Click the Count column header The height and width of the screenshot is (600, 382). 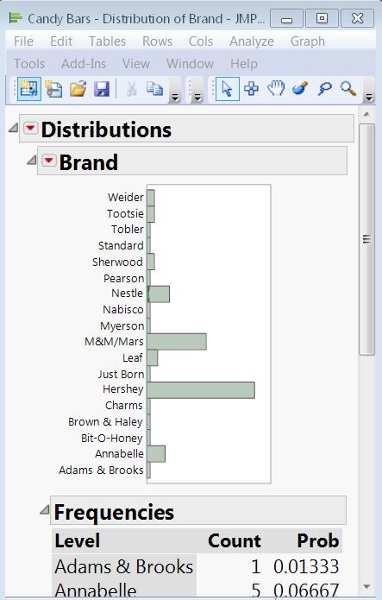[235, 540]
